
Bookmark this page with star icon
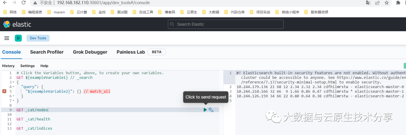pos(386,3)
